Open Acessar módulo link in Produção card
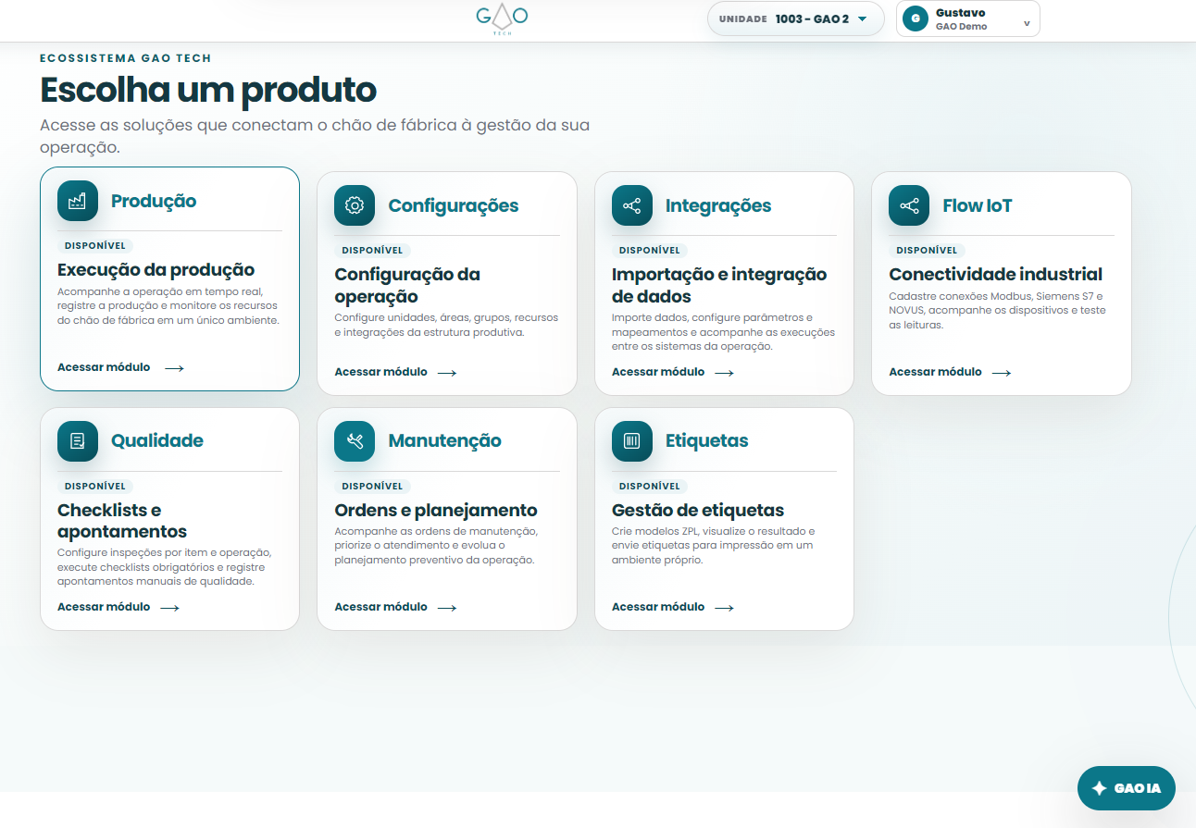Viewport: 1196px width, 828px height. pyautogui.click(x=121, y=367)
